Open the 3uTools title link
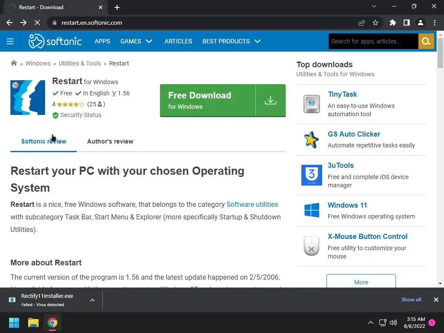444x333 pixels. tap(340, 165)
